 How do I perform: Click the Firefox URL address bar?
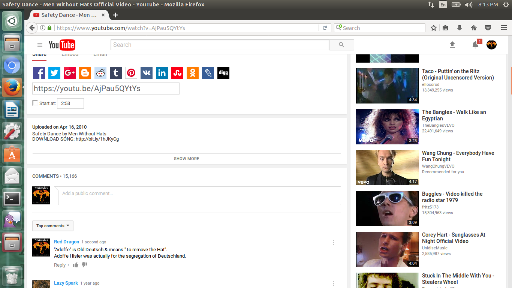pos(186,28)
